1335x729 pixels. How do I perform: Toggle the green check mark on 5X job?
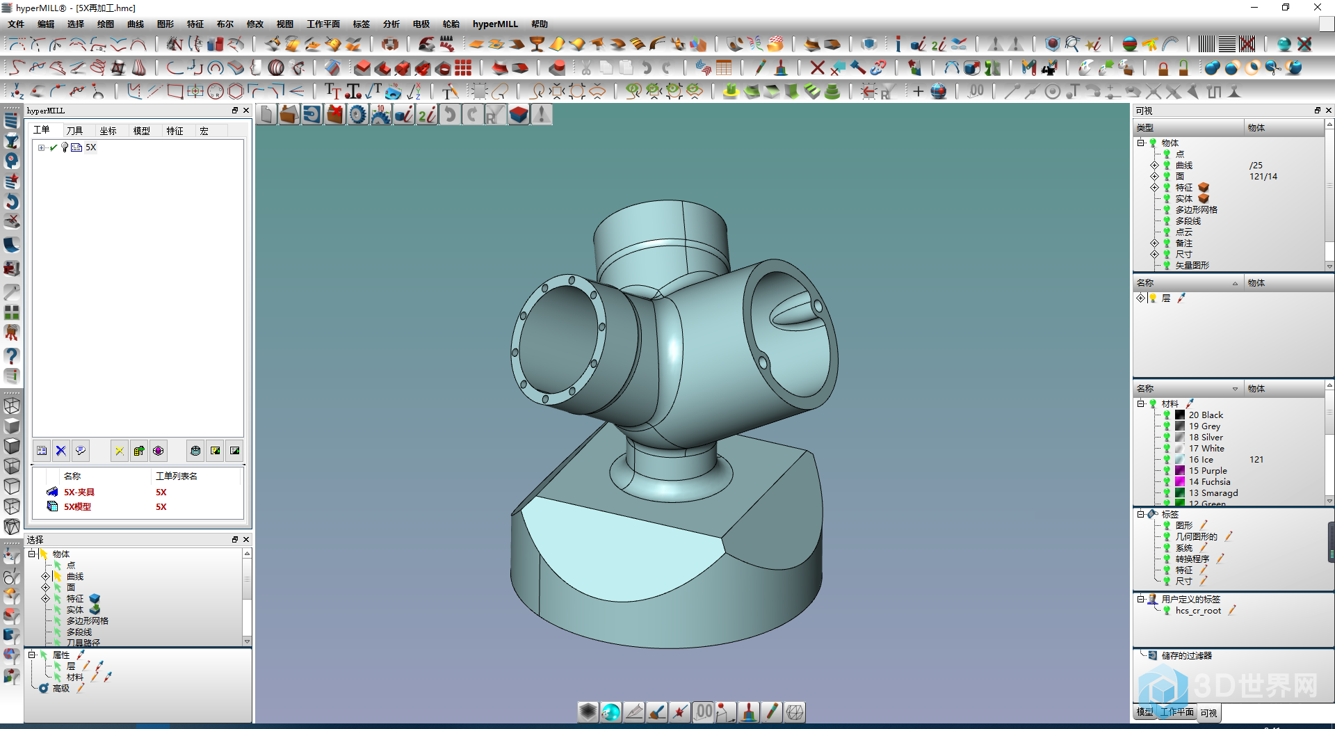click(54, 147)
